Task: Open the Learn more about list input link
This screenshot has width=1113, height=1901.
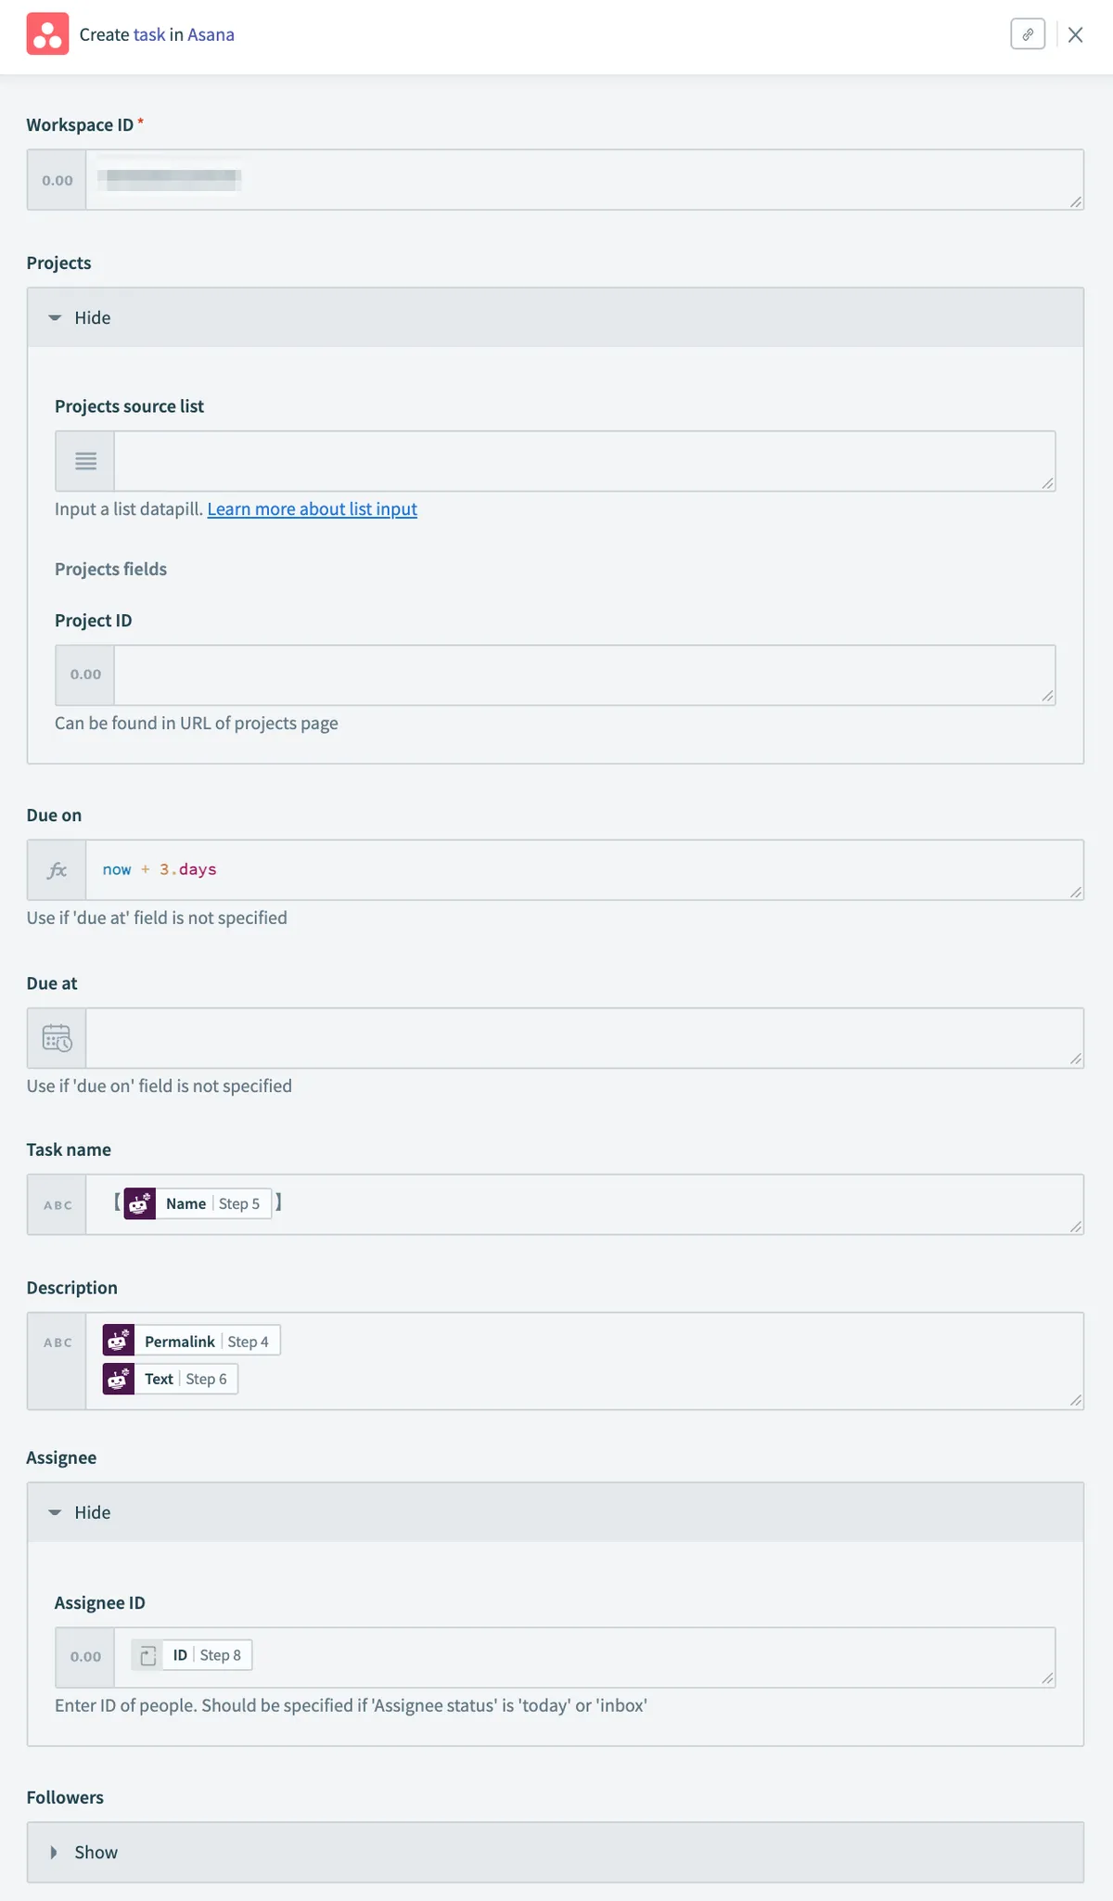Action: pos(312,509)
